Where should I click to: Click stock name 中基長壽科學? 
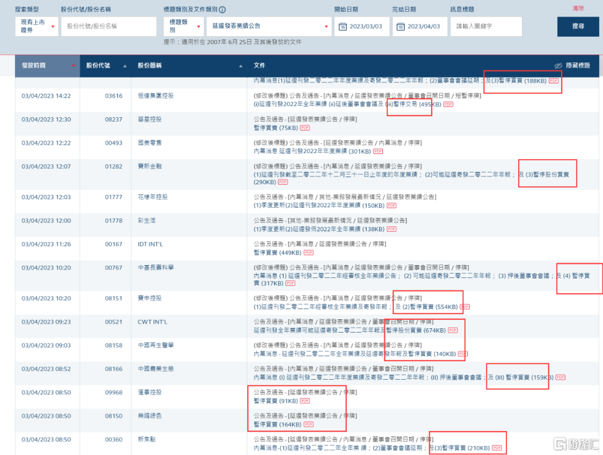[x=156, y=267]
